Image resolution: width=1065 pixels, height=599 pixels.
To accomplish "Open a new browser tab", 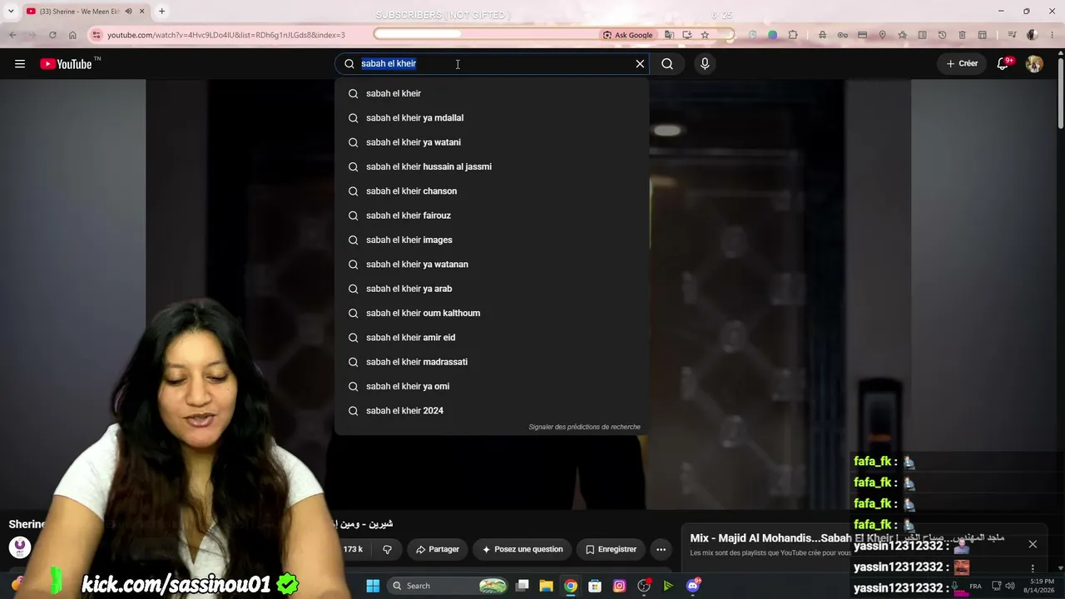I will [161, 12].
